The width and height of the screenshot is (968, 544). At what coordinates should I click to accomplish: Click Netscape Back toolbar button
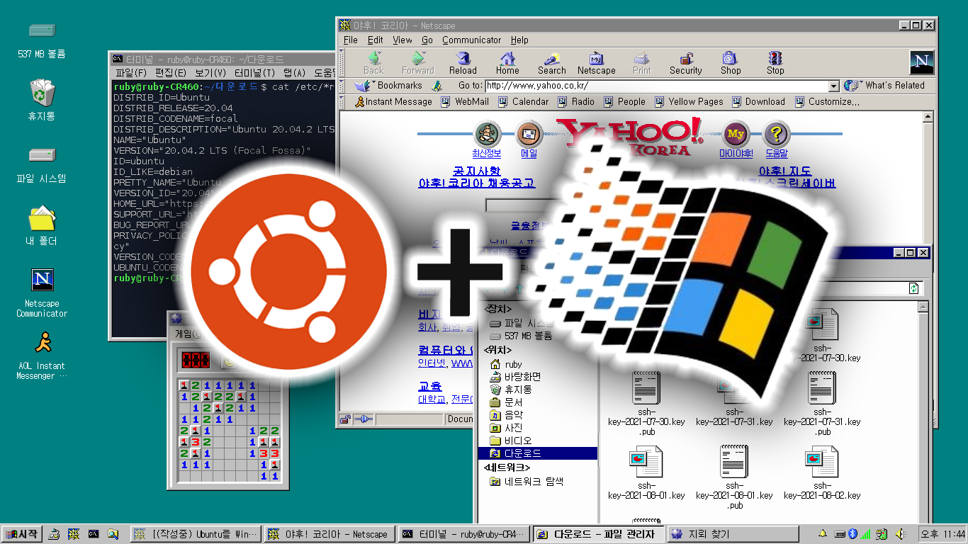pyautogui.click(x=373, y=63)
